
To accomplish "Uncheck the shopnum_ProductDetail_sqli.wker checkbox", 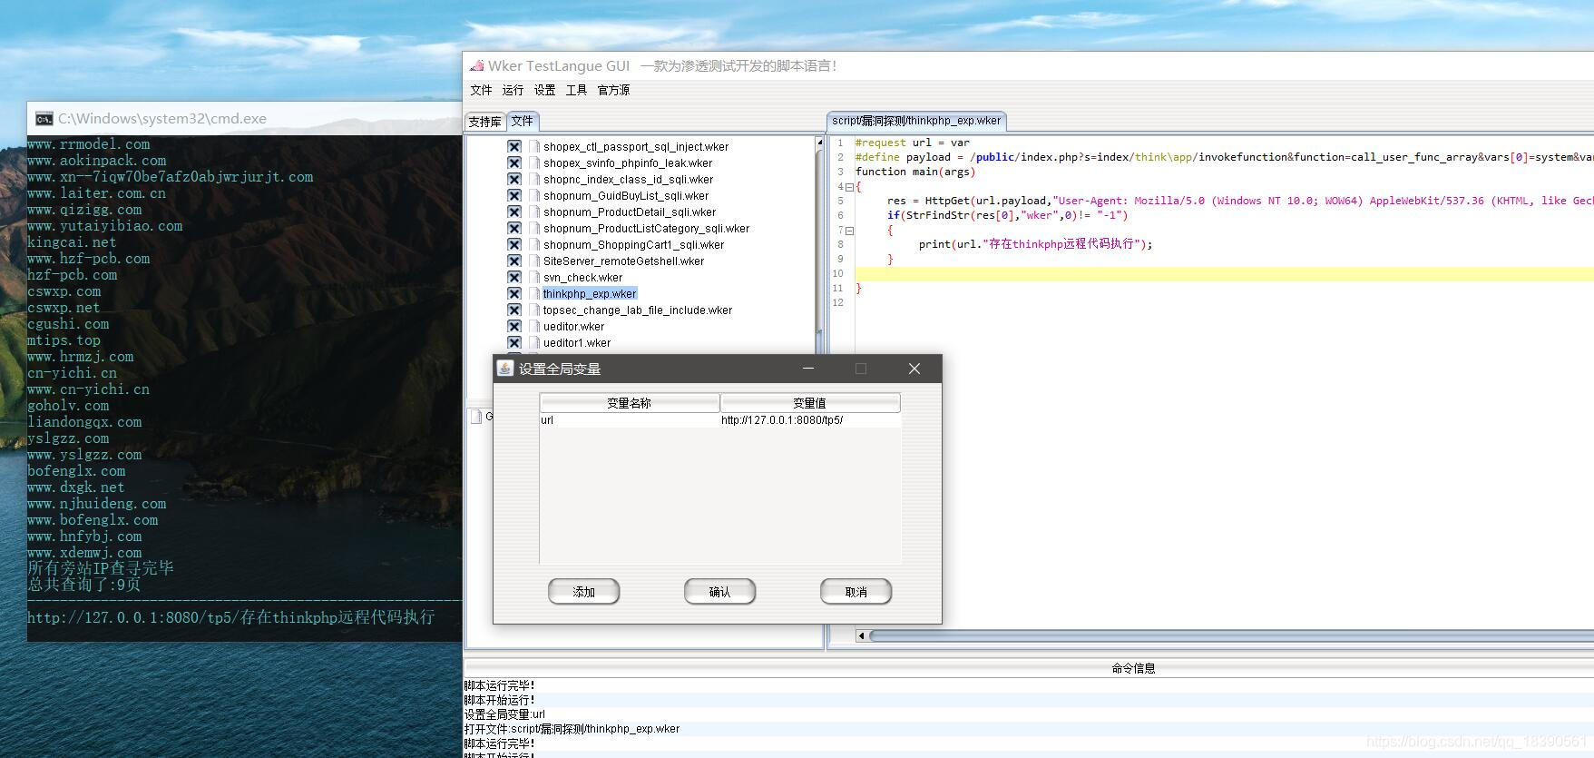I will pos(514,212).
